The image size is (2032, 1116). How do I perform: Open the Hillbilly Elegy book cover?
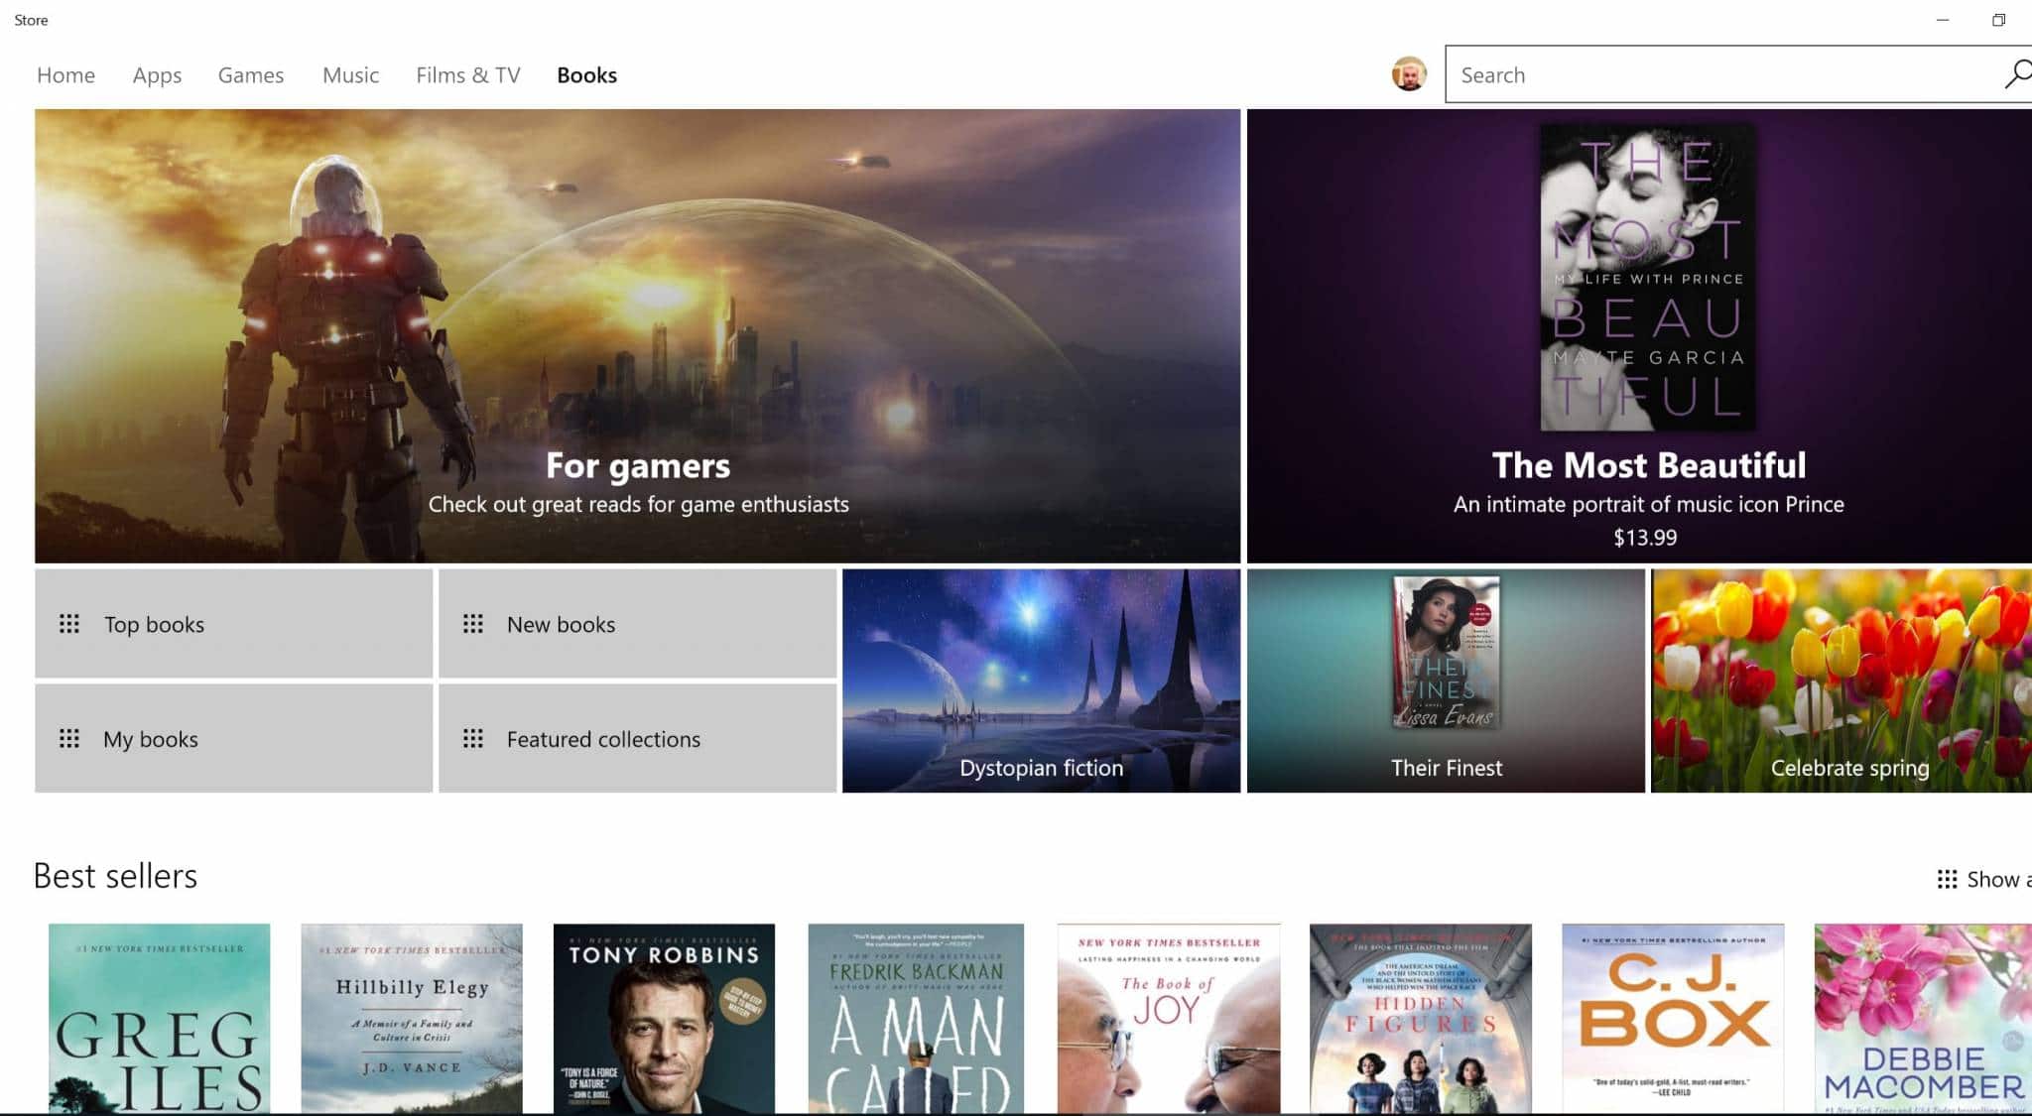(x=412, y=1019)
